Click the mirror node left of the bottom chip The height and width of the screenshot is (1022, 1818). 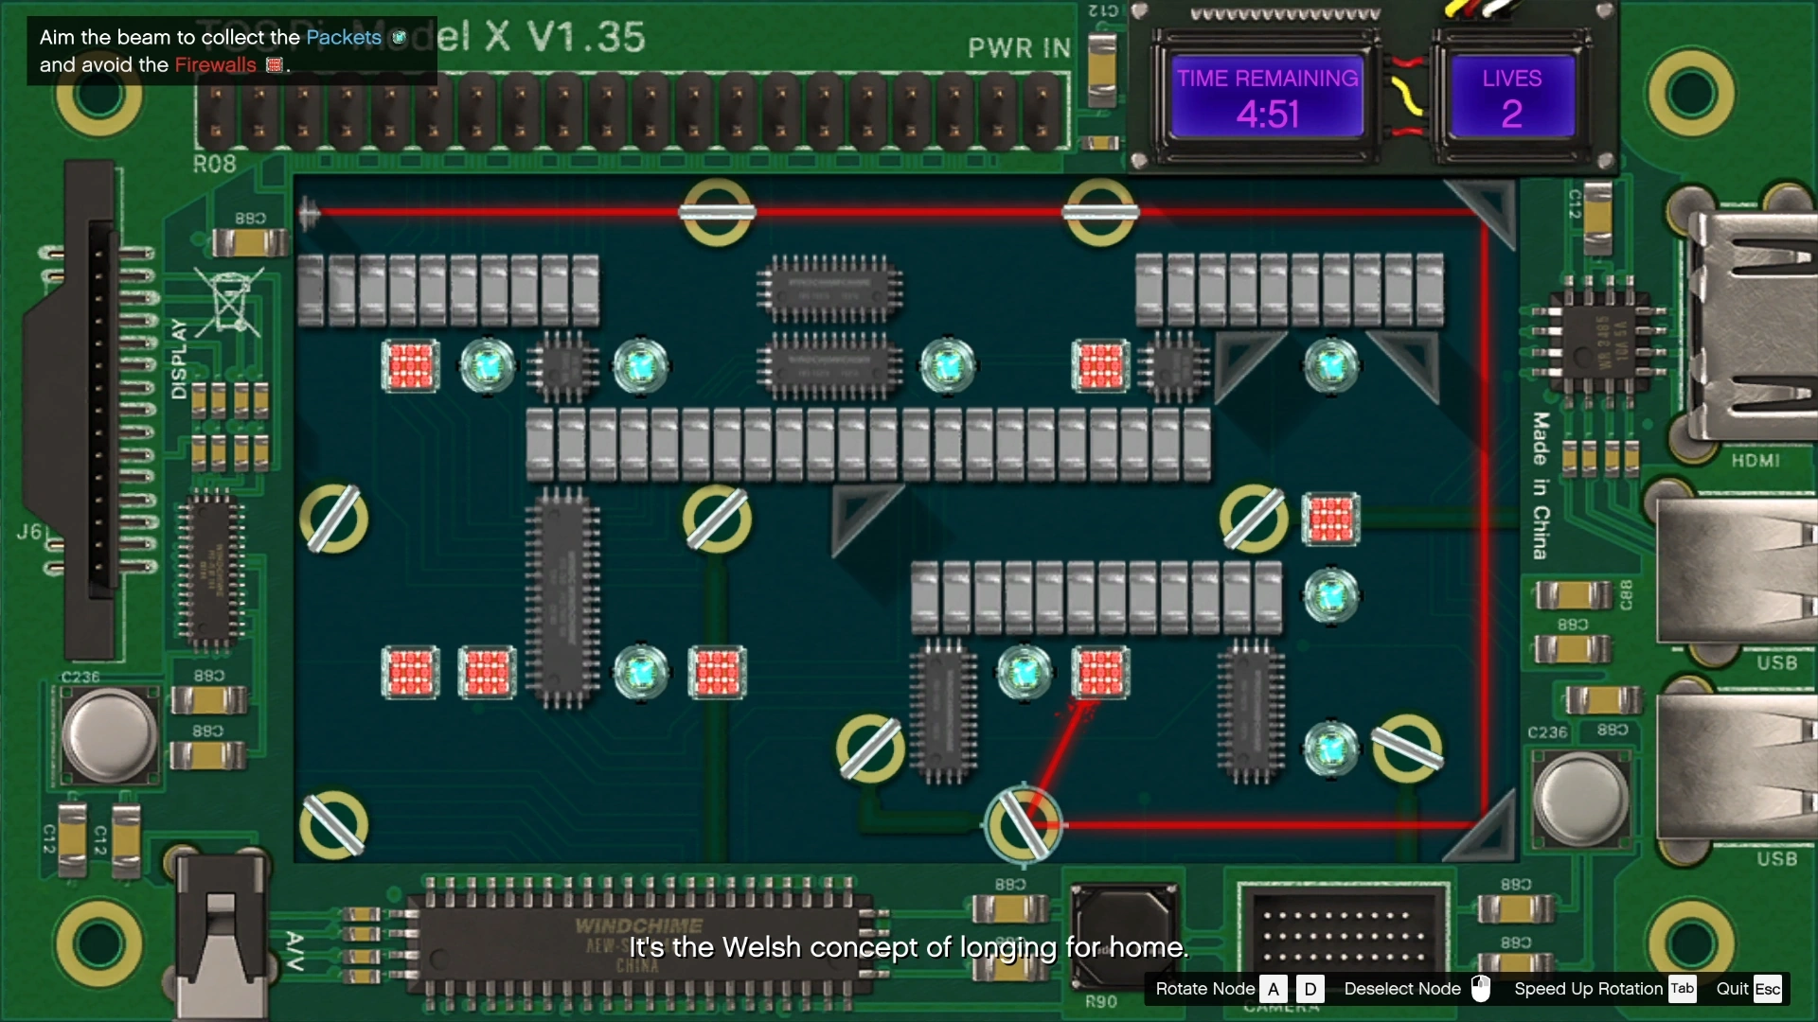point(870,748)
